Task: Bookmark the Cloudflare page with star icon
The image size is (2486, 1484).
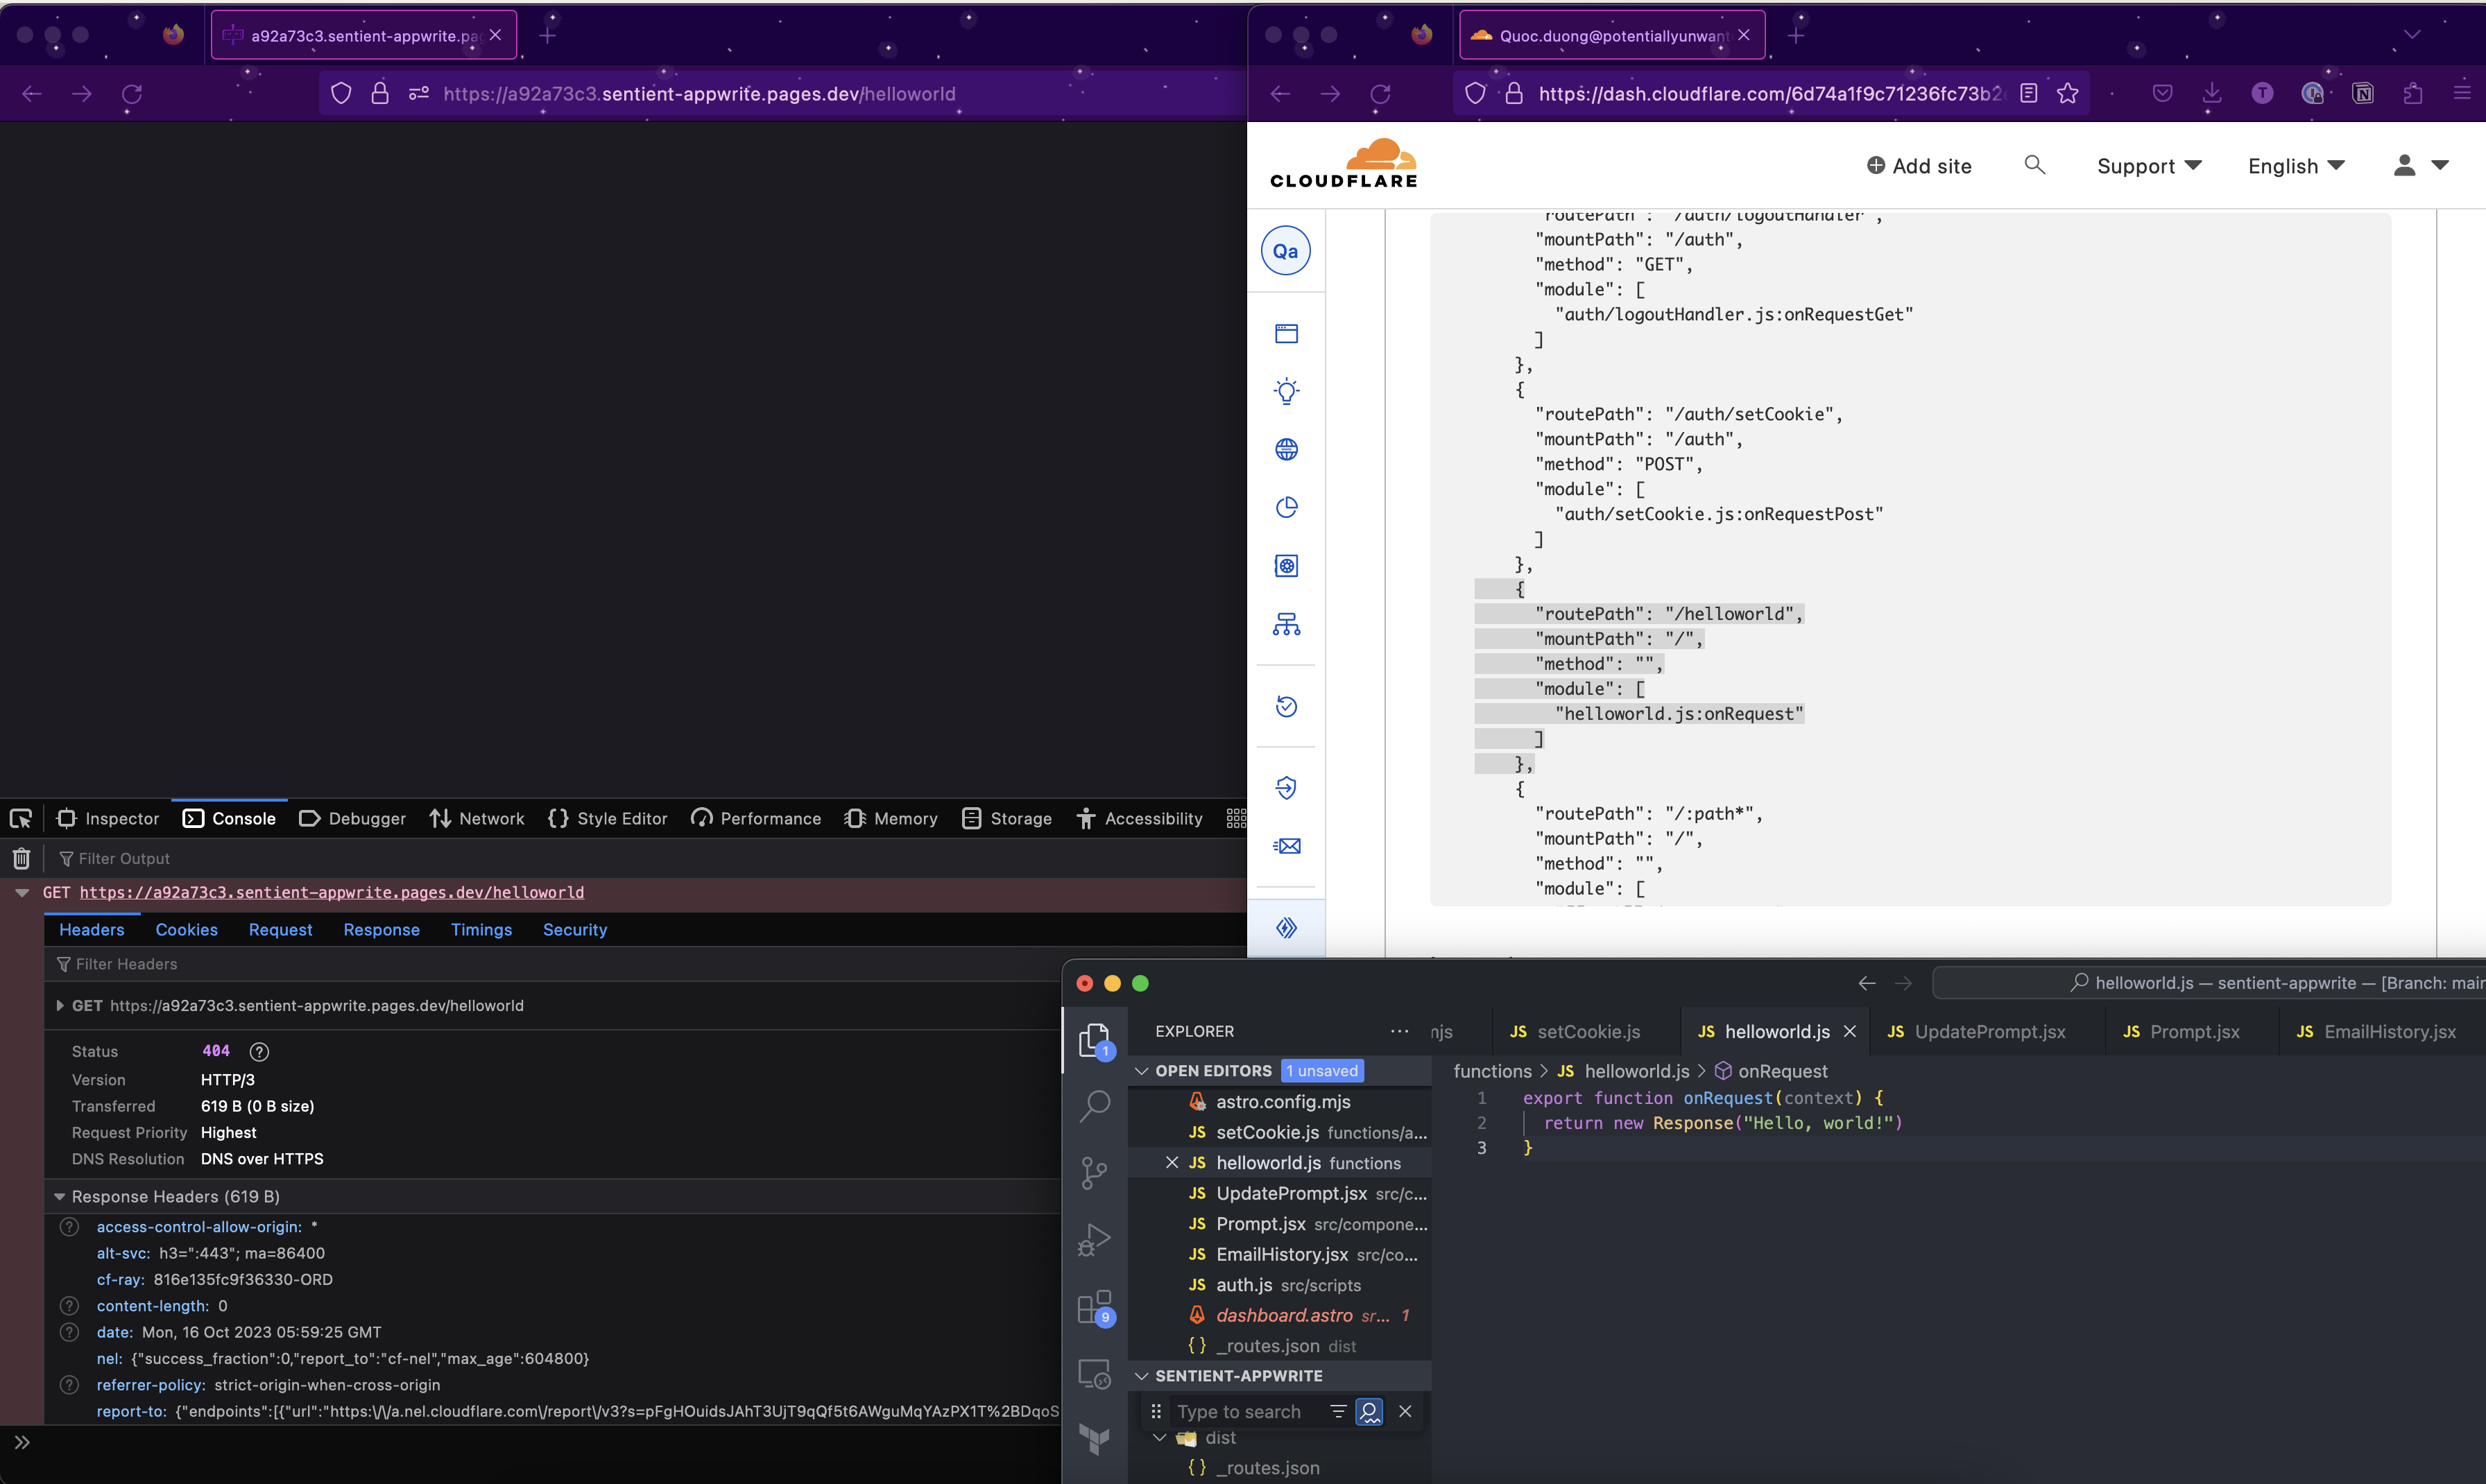Action: [2068, 93]
